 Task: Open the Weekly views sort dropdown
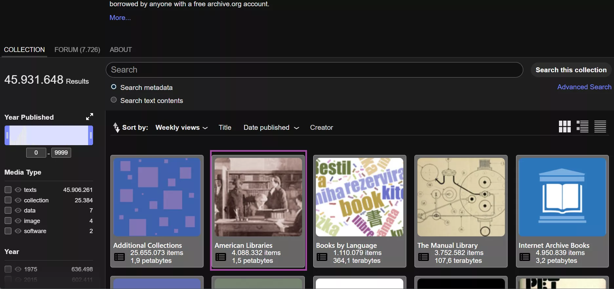pos(182,127)
